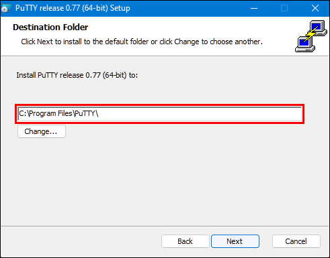The height and width of the screenshot is (258, 330).
Task: Minimize the PuTTY Setup window
Action: pos(254,9)
